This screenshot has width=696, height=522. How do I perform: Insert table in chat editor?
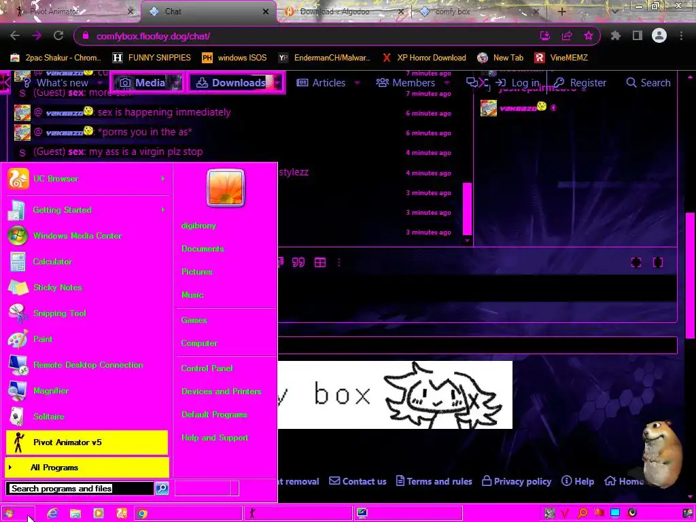tap(320, 262)
